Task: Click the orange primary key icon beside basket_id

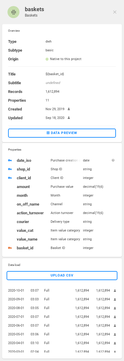Action: click(x=10, y=248)
